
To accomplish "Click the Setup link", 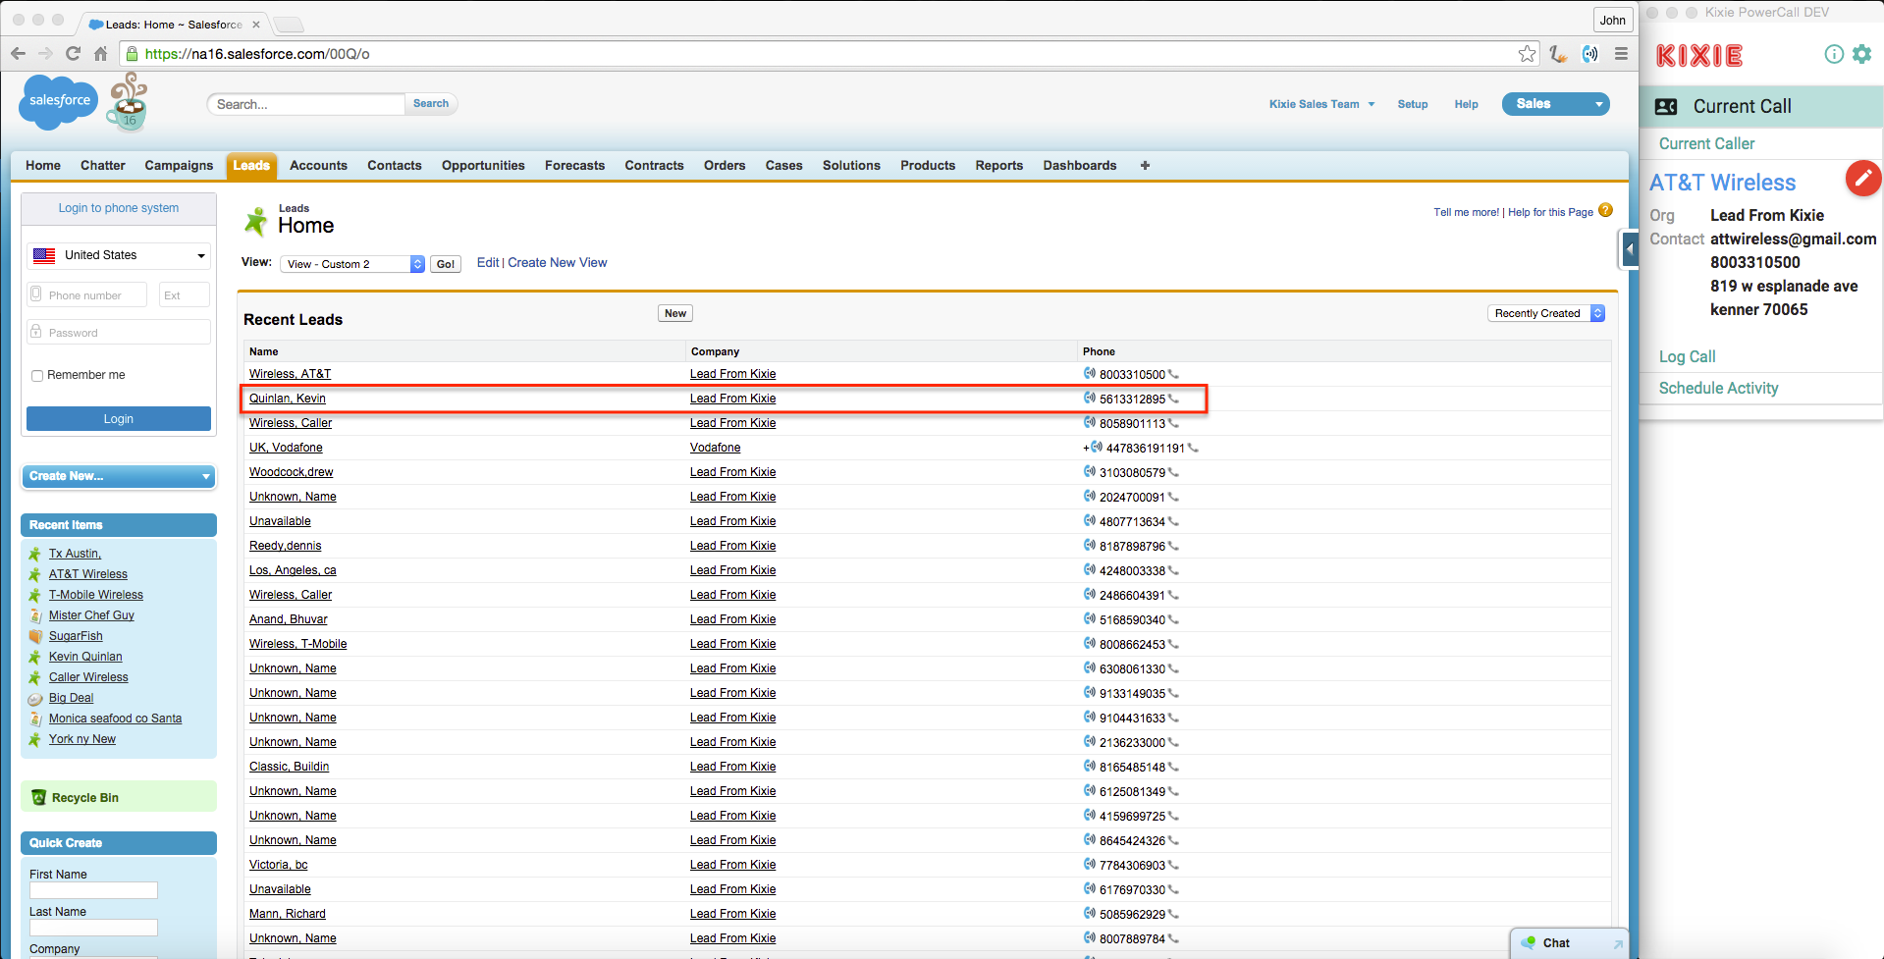I will coord(1412,104).
